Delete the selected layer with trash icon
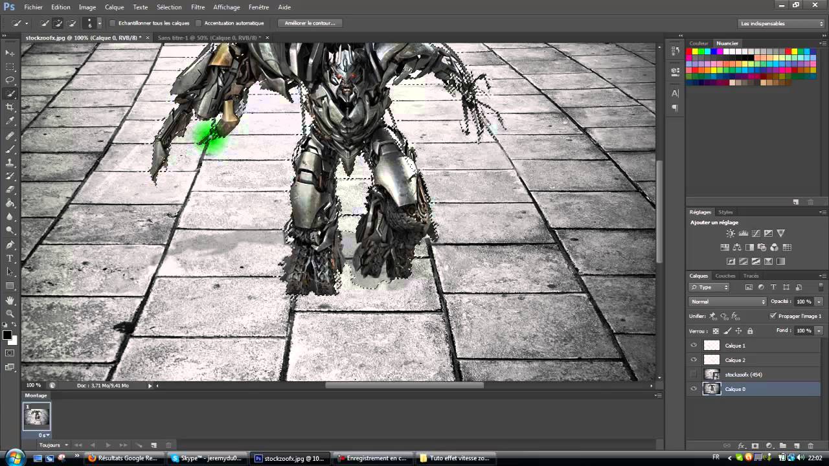Viewport: 829px width, 466px height. click(810, 446)
